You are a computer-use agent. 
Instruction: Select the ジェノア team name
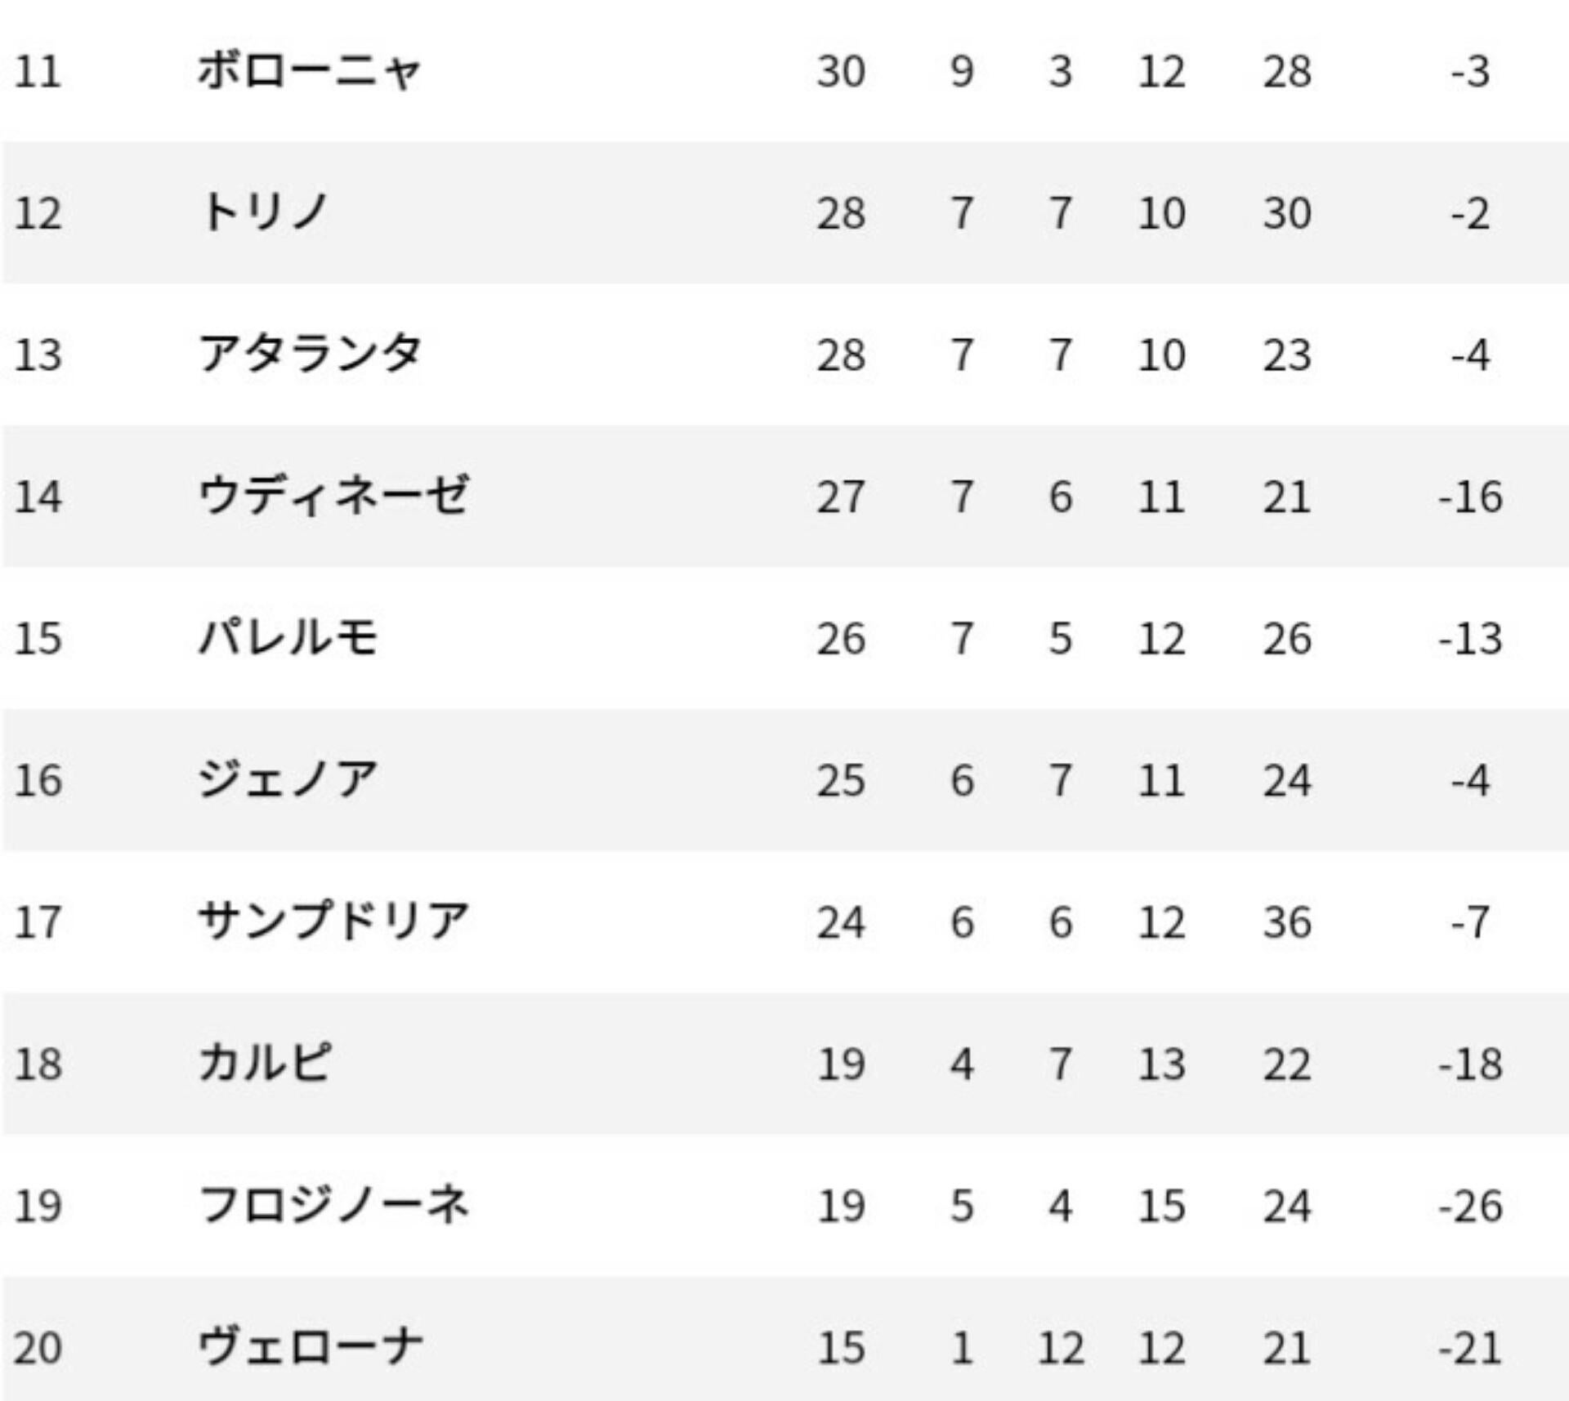pyautogui.click(x=288, y=780)
